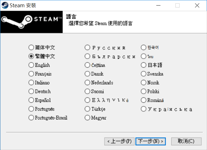Click the Steam icon in title bar
Viewport: 207px width, 150px height.
coord(5,6)
